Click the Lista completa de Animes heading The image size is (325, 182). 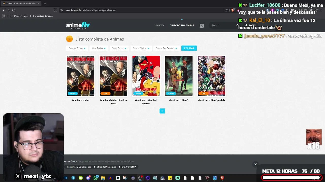[100, 39]
